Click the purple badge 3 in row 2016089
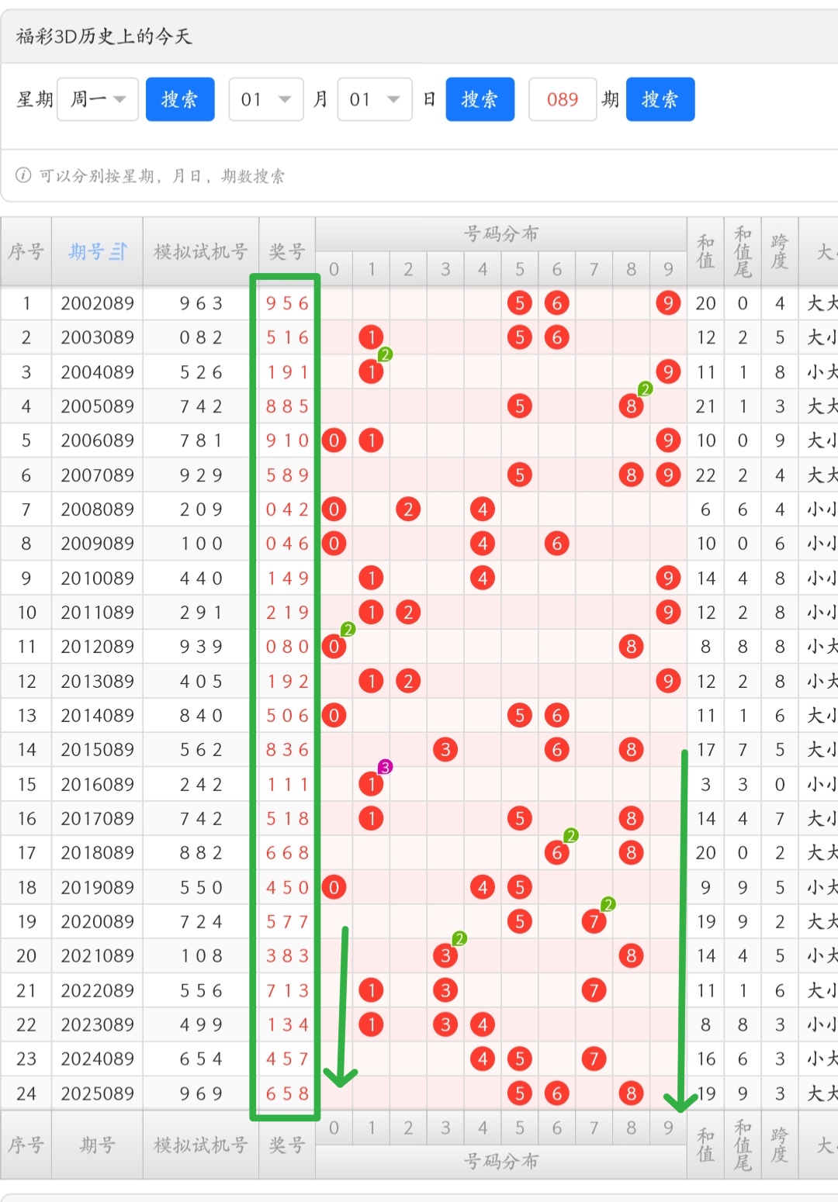This screenshot has width=838, height=1202. coord(385,767)
